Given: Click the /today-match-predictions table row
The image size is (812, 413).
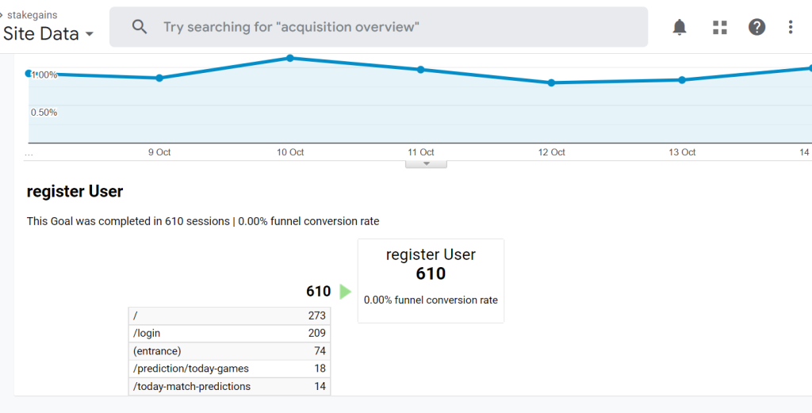Looking at the screenshot, I should pos(229,387).
